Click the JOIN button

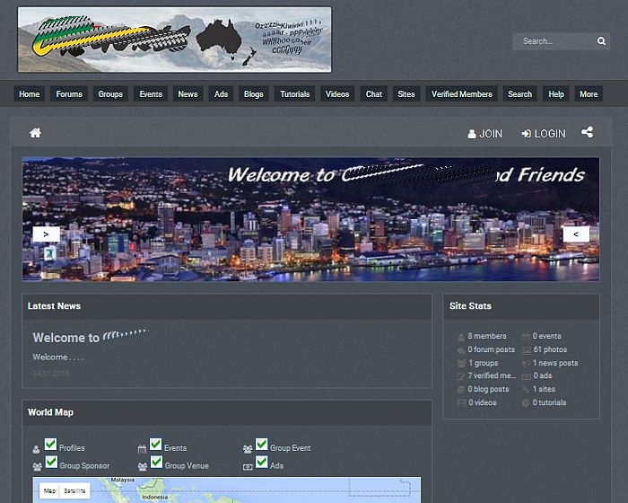(x=484, y=133)
